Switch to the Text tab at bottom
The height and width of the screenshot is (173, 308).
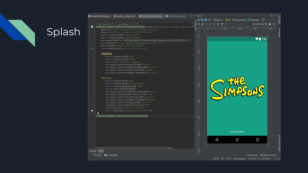(x=101, y=151)
